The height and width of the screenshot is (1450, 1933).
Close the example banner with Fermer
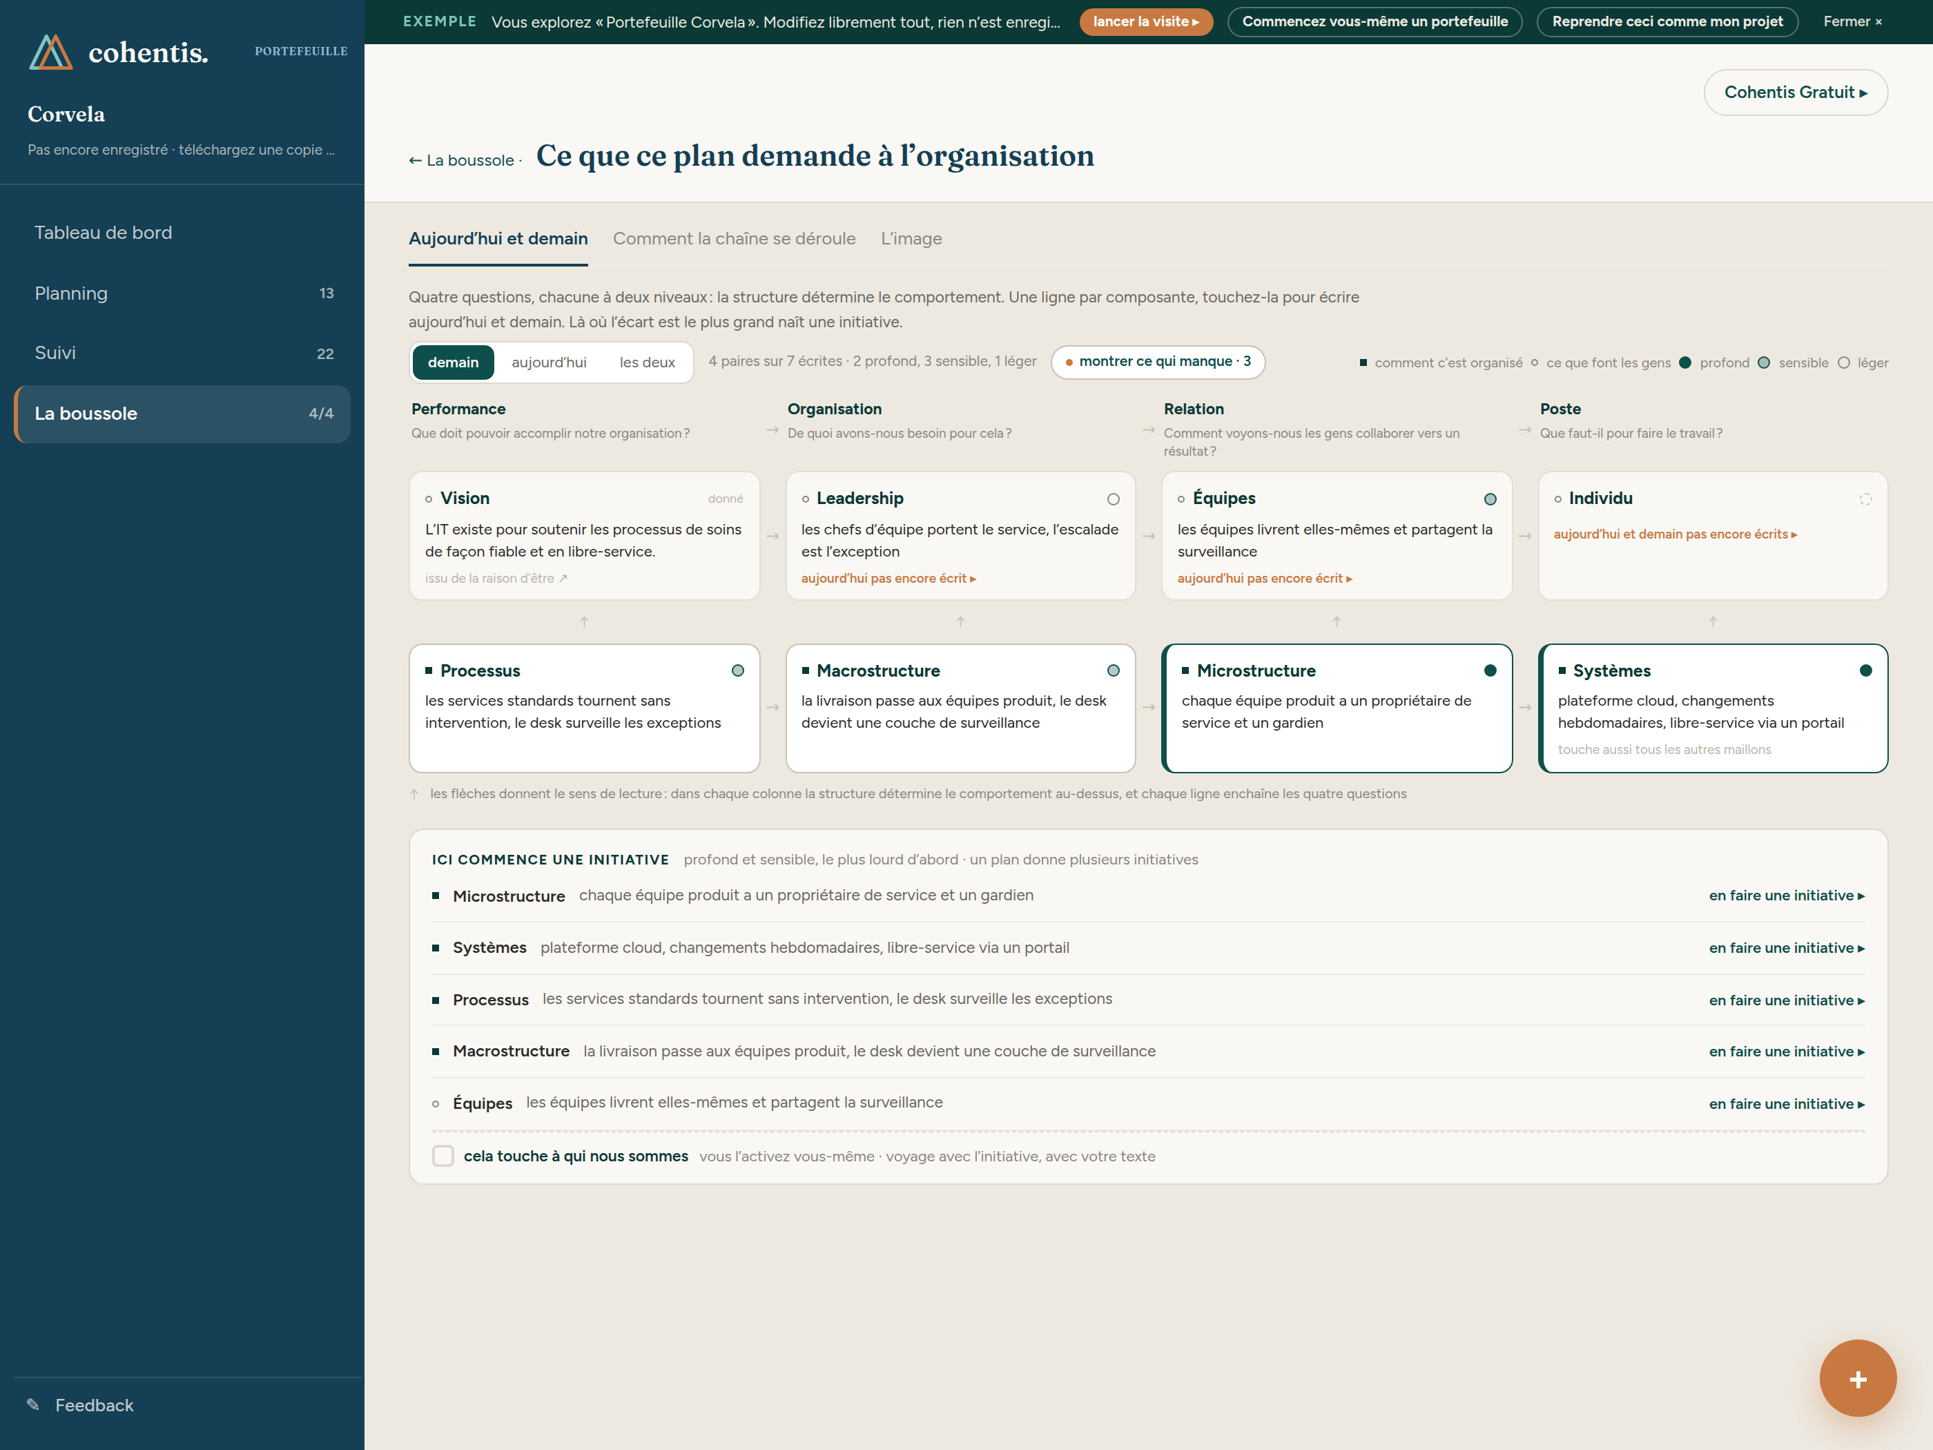click(1852, 22)
